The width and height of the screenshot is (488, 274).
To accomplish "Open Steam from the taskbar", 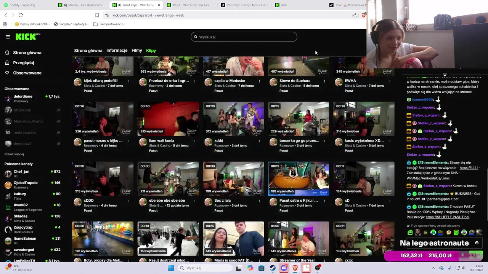I will point(273,268).
